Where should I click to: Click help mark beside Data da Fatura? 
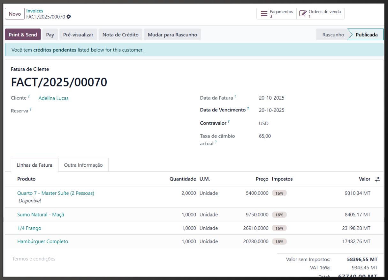pyautogui.click(x=235, y=96)
